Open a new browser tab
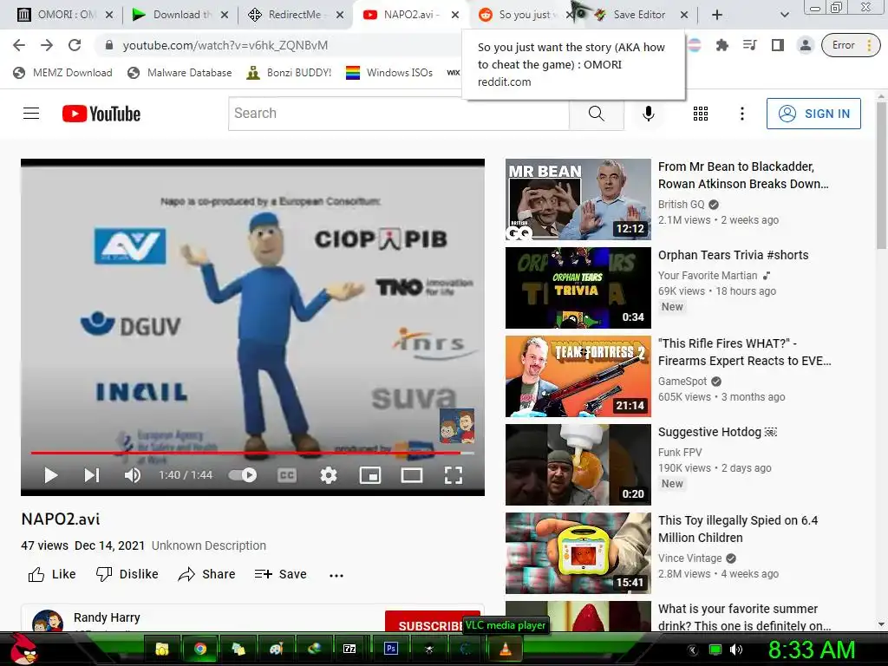Image resolution: width=888 pixels, height=666 pixels. (x=717, y=15)
